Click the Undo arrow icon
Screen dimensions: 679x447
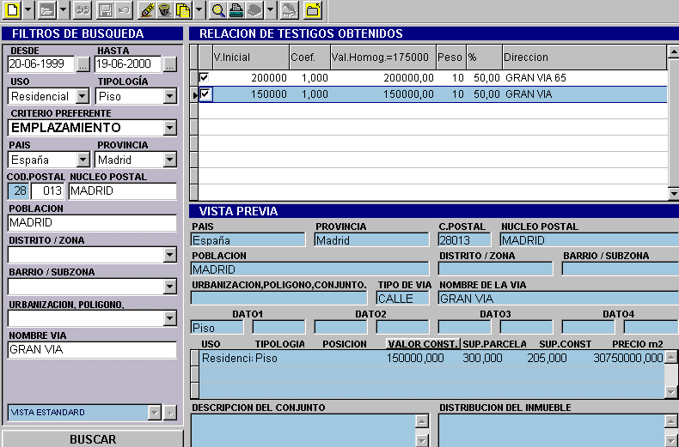pos(124,10)
